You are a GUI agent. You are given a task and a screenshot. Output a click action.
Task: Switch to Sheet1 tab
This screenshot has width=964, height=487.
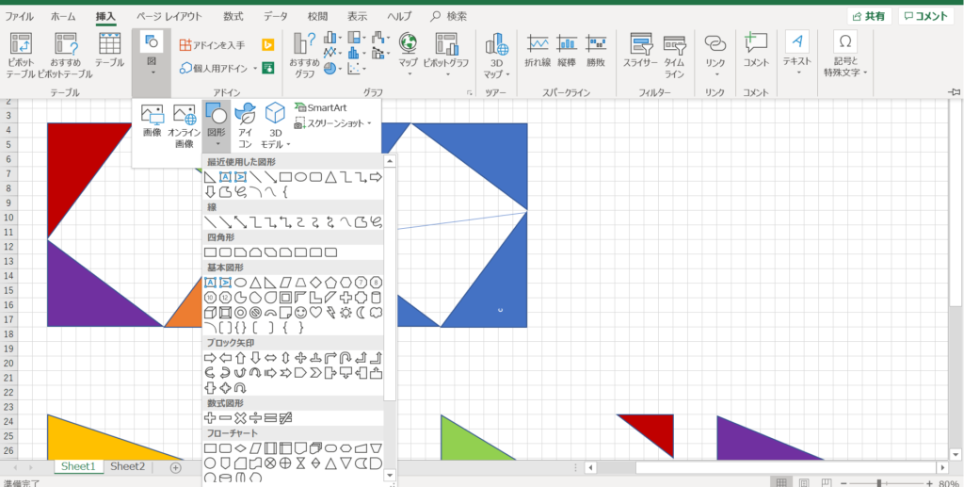[77, 466]
